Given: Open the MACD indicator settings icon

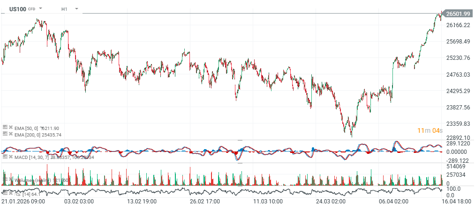Looking at the screenshot, I should pyautogui.click(x=5, y=157).
